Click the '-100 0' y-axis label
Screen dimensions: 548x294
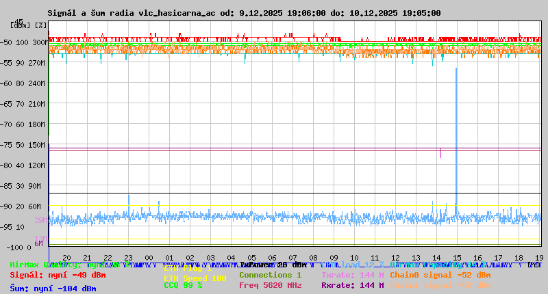[19, 248]
